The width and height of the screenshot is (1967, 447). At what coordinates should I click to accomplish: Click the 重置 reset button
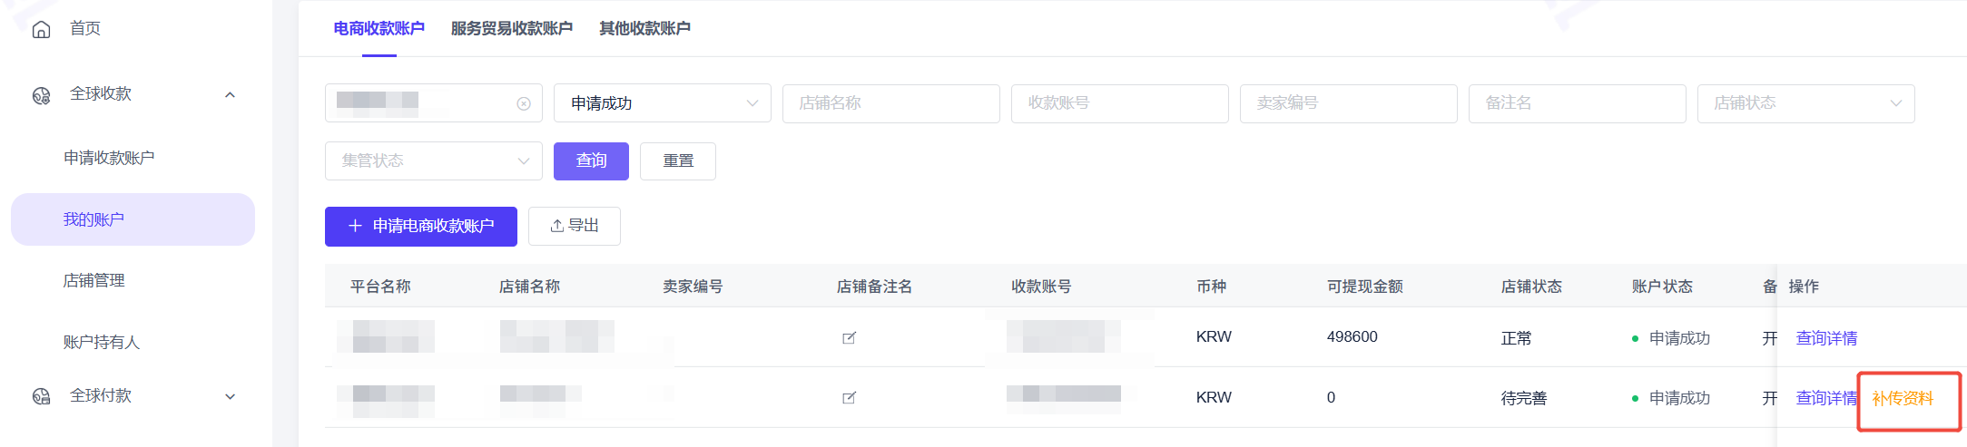point(678,161)
